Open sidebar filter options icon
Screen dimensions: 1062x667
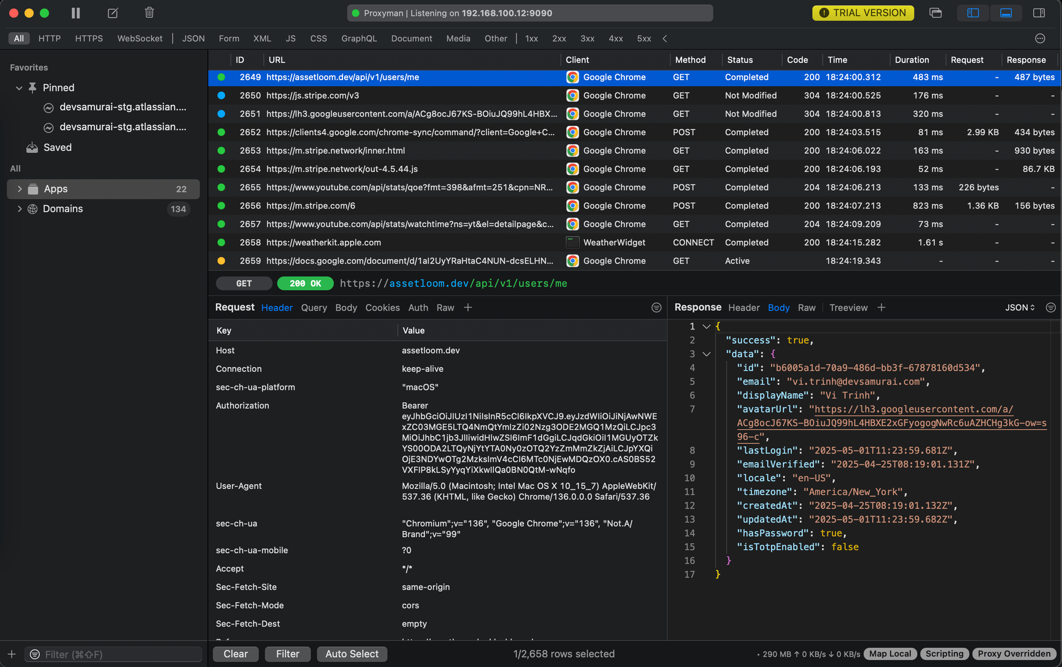(x=35, y=654)
